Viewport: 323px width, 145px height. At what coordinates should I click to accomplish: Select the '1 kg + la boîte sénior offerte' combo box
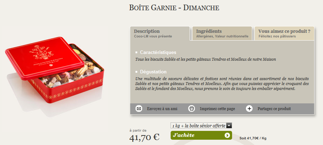pos(198,125)
